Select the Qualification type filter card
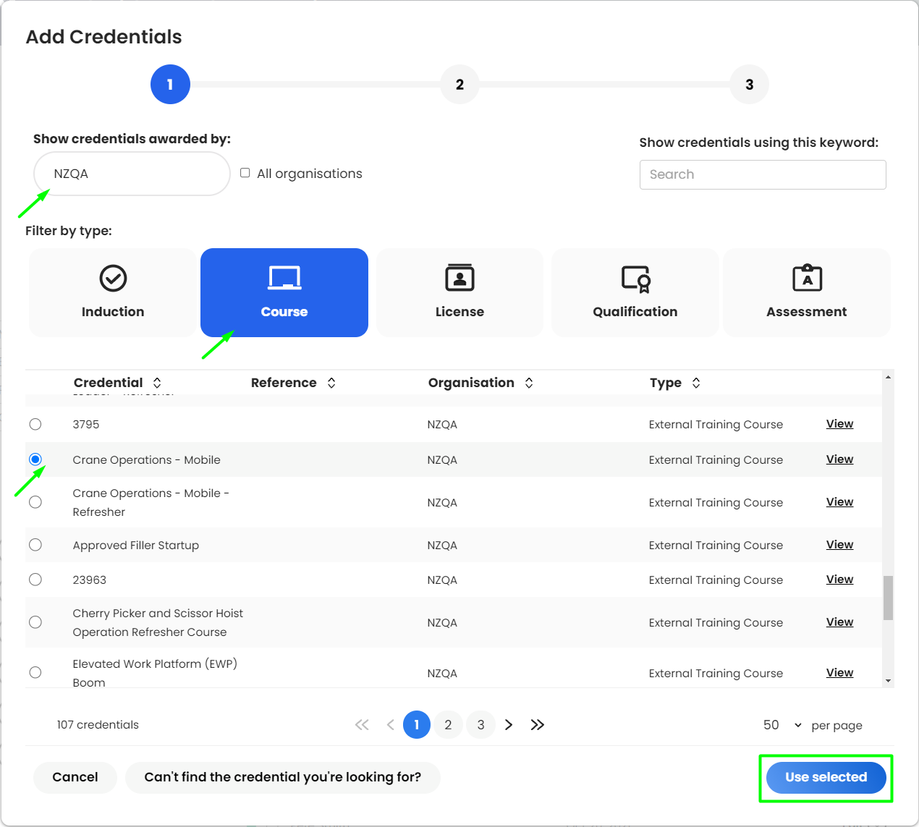Viewport: 919px width, 827px height. pos(635,292)
